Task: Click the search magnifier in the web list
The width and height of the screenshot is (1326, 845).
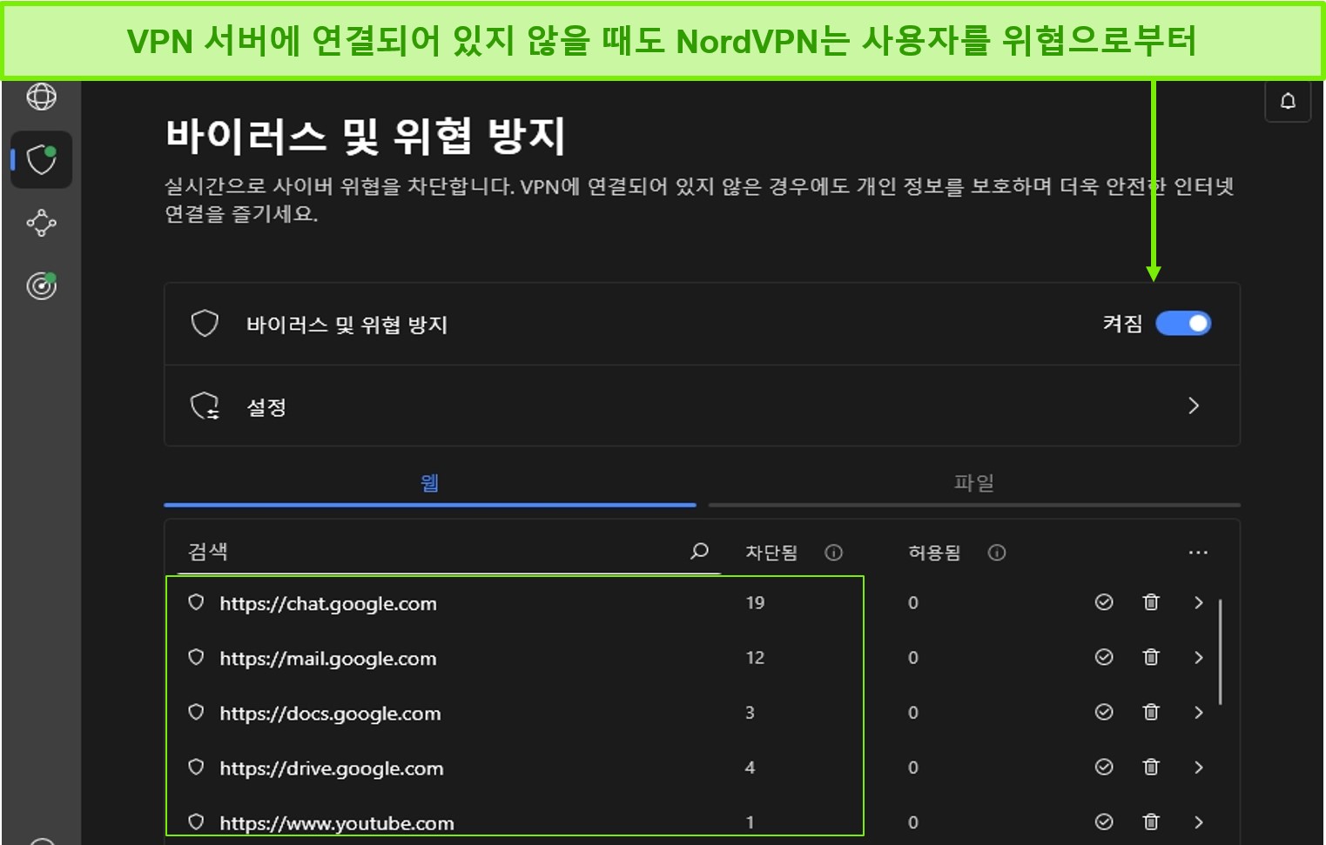Action: pyautogui.click(x=698, y=551)
